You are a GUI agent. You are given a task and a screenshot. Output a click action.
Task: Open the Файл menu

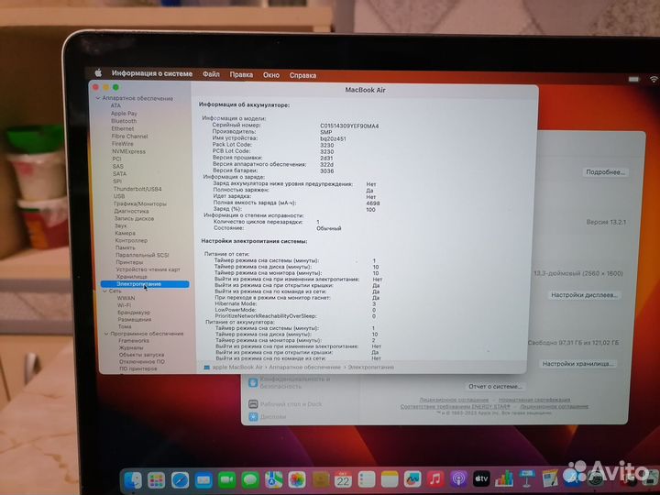click(x=212, y=74)
